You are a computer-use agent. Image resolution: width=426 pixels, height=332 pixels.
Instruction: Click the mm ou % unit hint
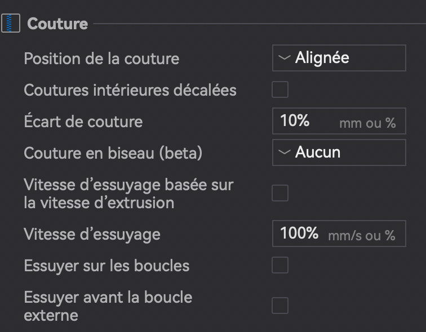[x=367, y=123]
